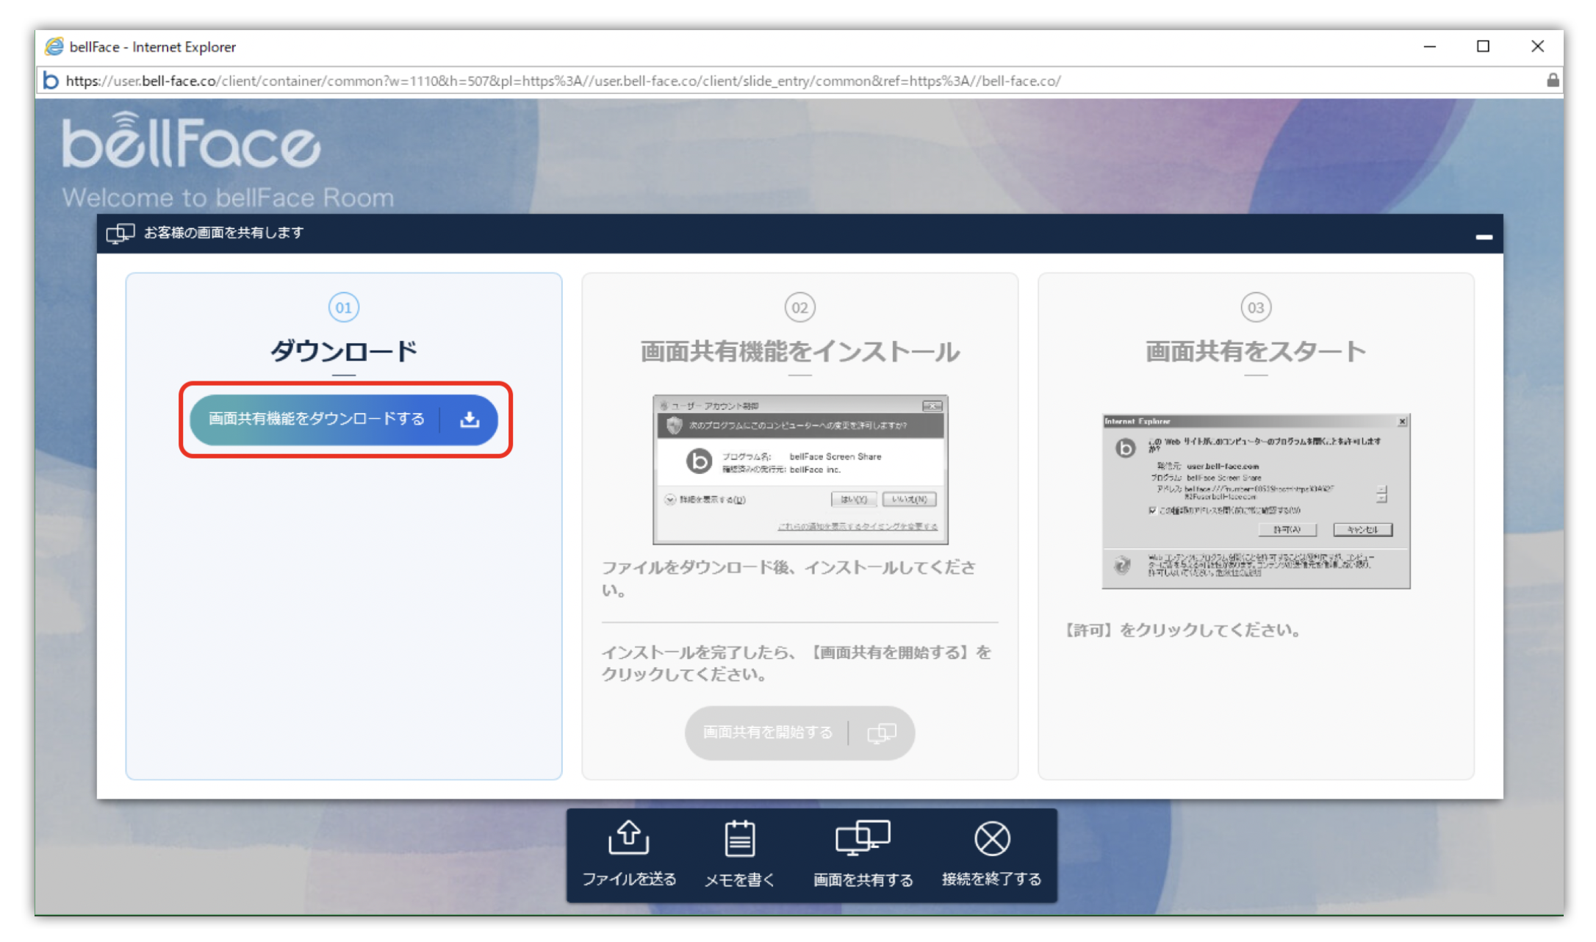Click the 画面共有機能をダウンロードする button
The width and height of the screenshot is (1596, 942).
point(344,419)
